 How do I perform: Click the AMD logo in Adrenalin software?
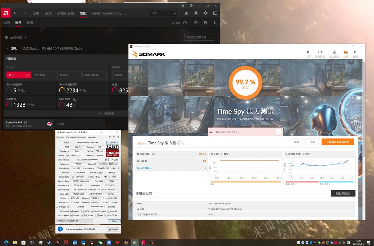coord(6,13)
